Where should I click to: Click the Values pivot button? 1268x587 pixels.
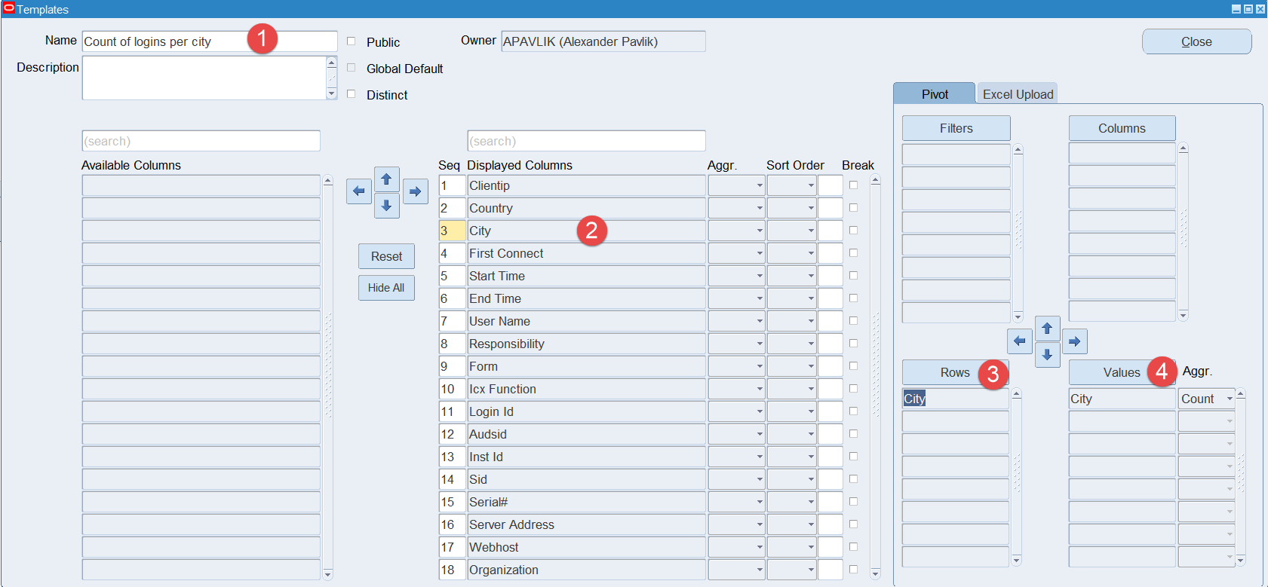(1122, 372)
